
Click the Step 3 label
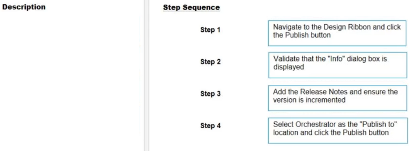[x=210, y=94]
